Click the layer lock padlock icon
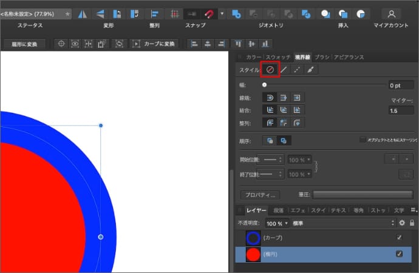 click(412, 223)
